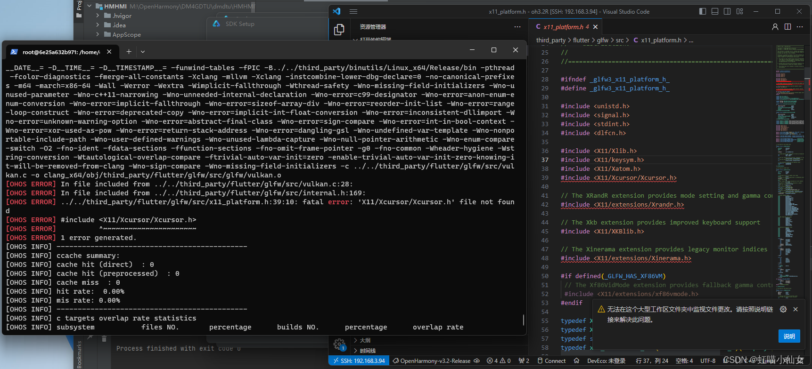Open notification gear settings icon
The width and height of the screenshot is (812, 369).
pyautogui.click(x=783, y=309)
